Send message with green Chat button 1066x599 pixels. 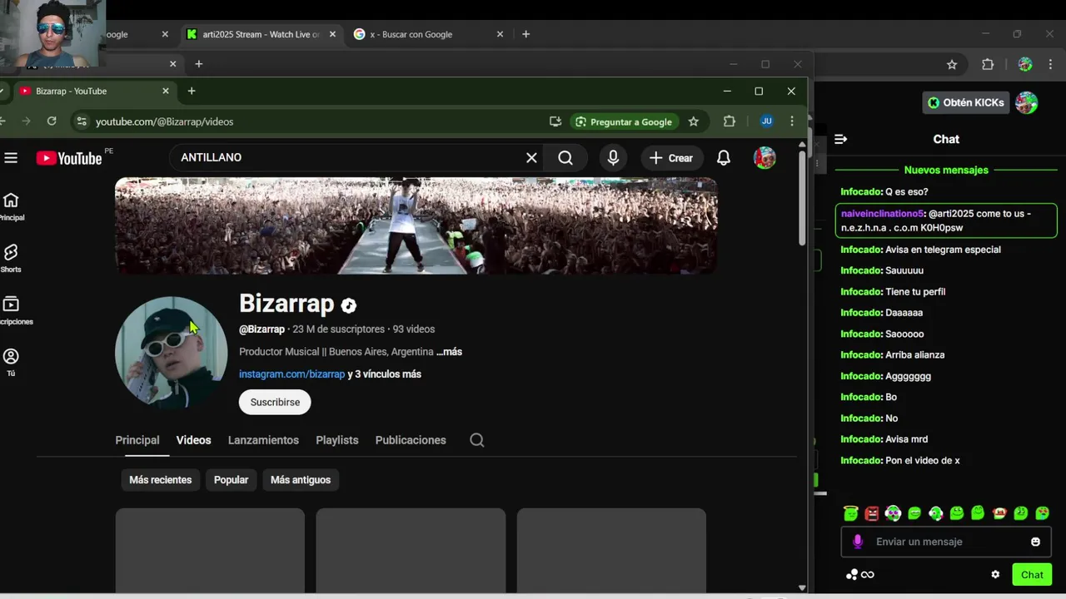click(x=1032, y=574)
